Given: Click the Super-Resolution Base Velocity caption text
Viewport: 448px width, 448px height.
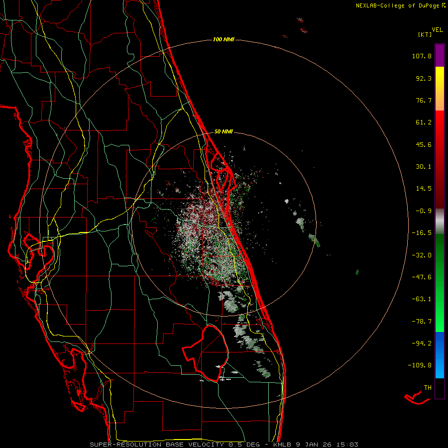Looking at the screenshot, I should pyautogui.click(x=224, y=445).
